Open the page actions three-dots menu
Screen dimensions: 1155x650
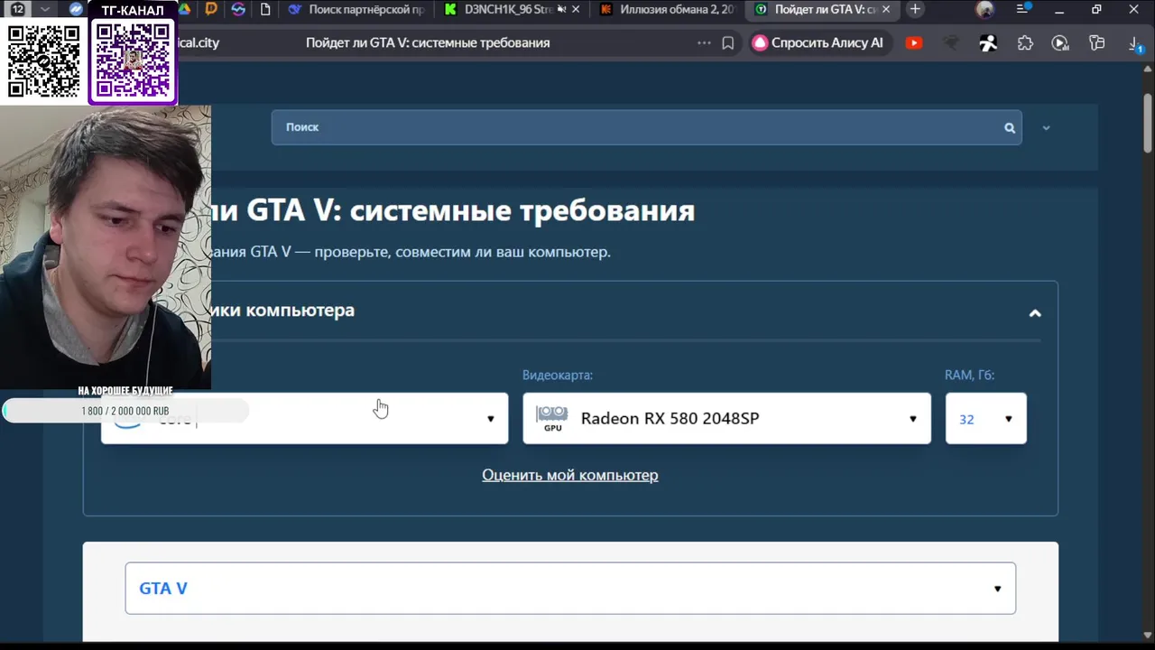[x=704, y=42]
